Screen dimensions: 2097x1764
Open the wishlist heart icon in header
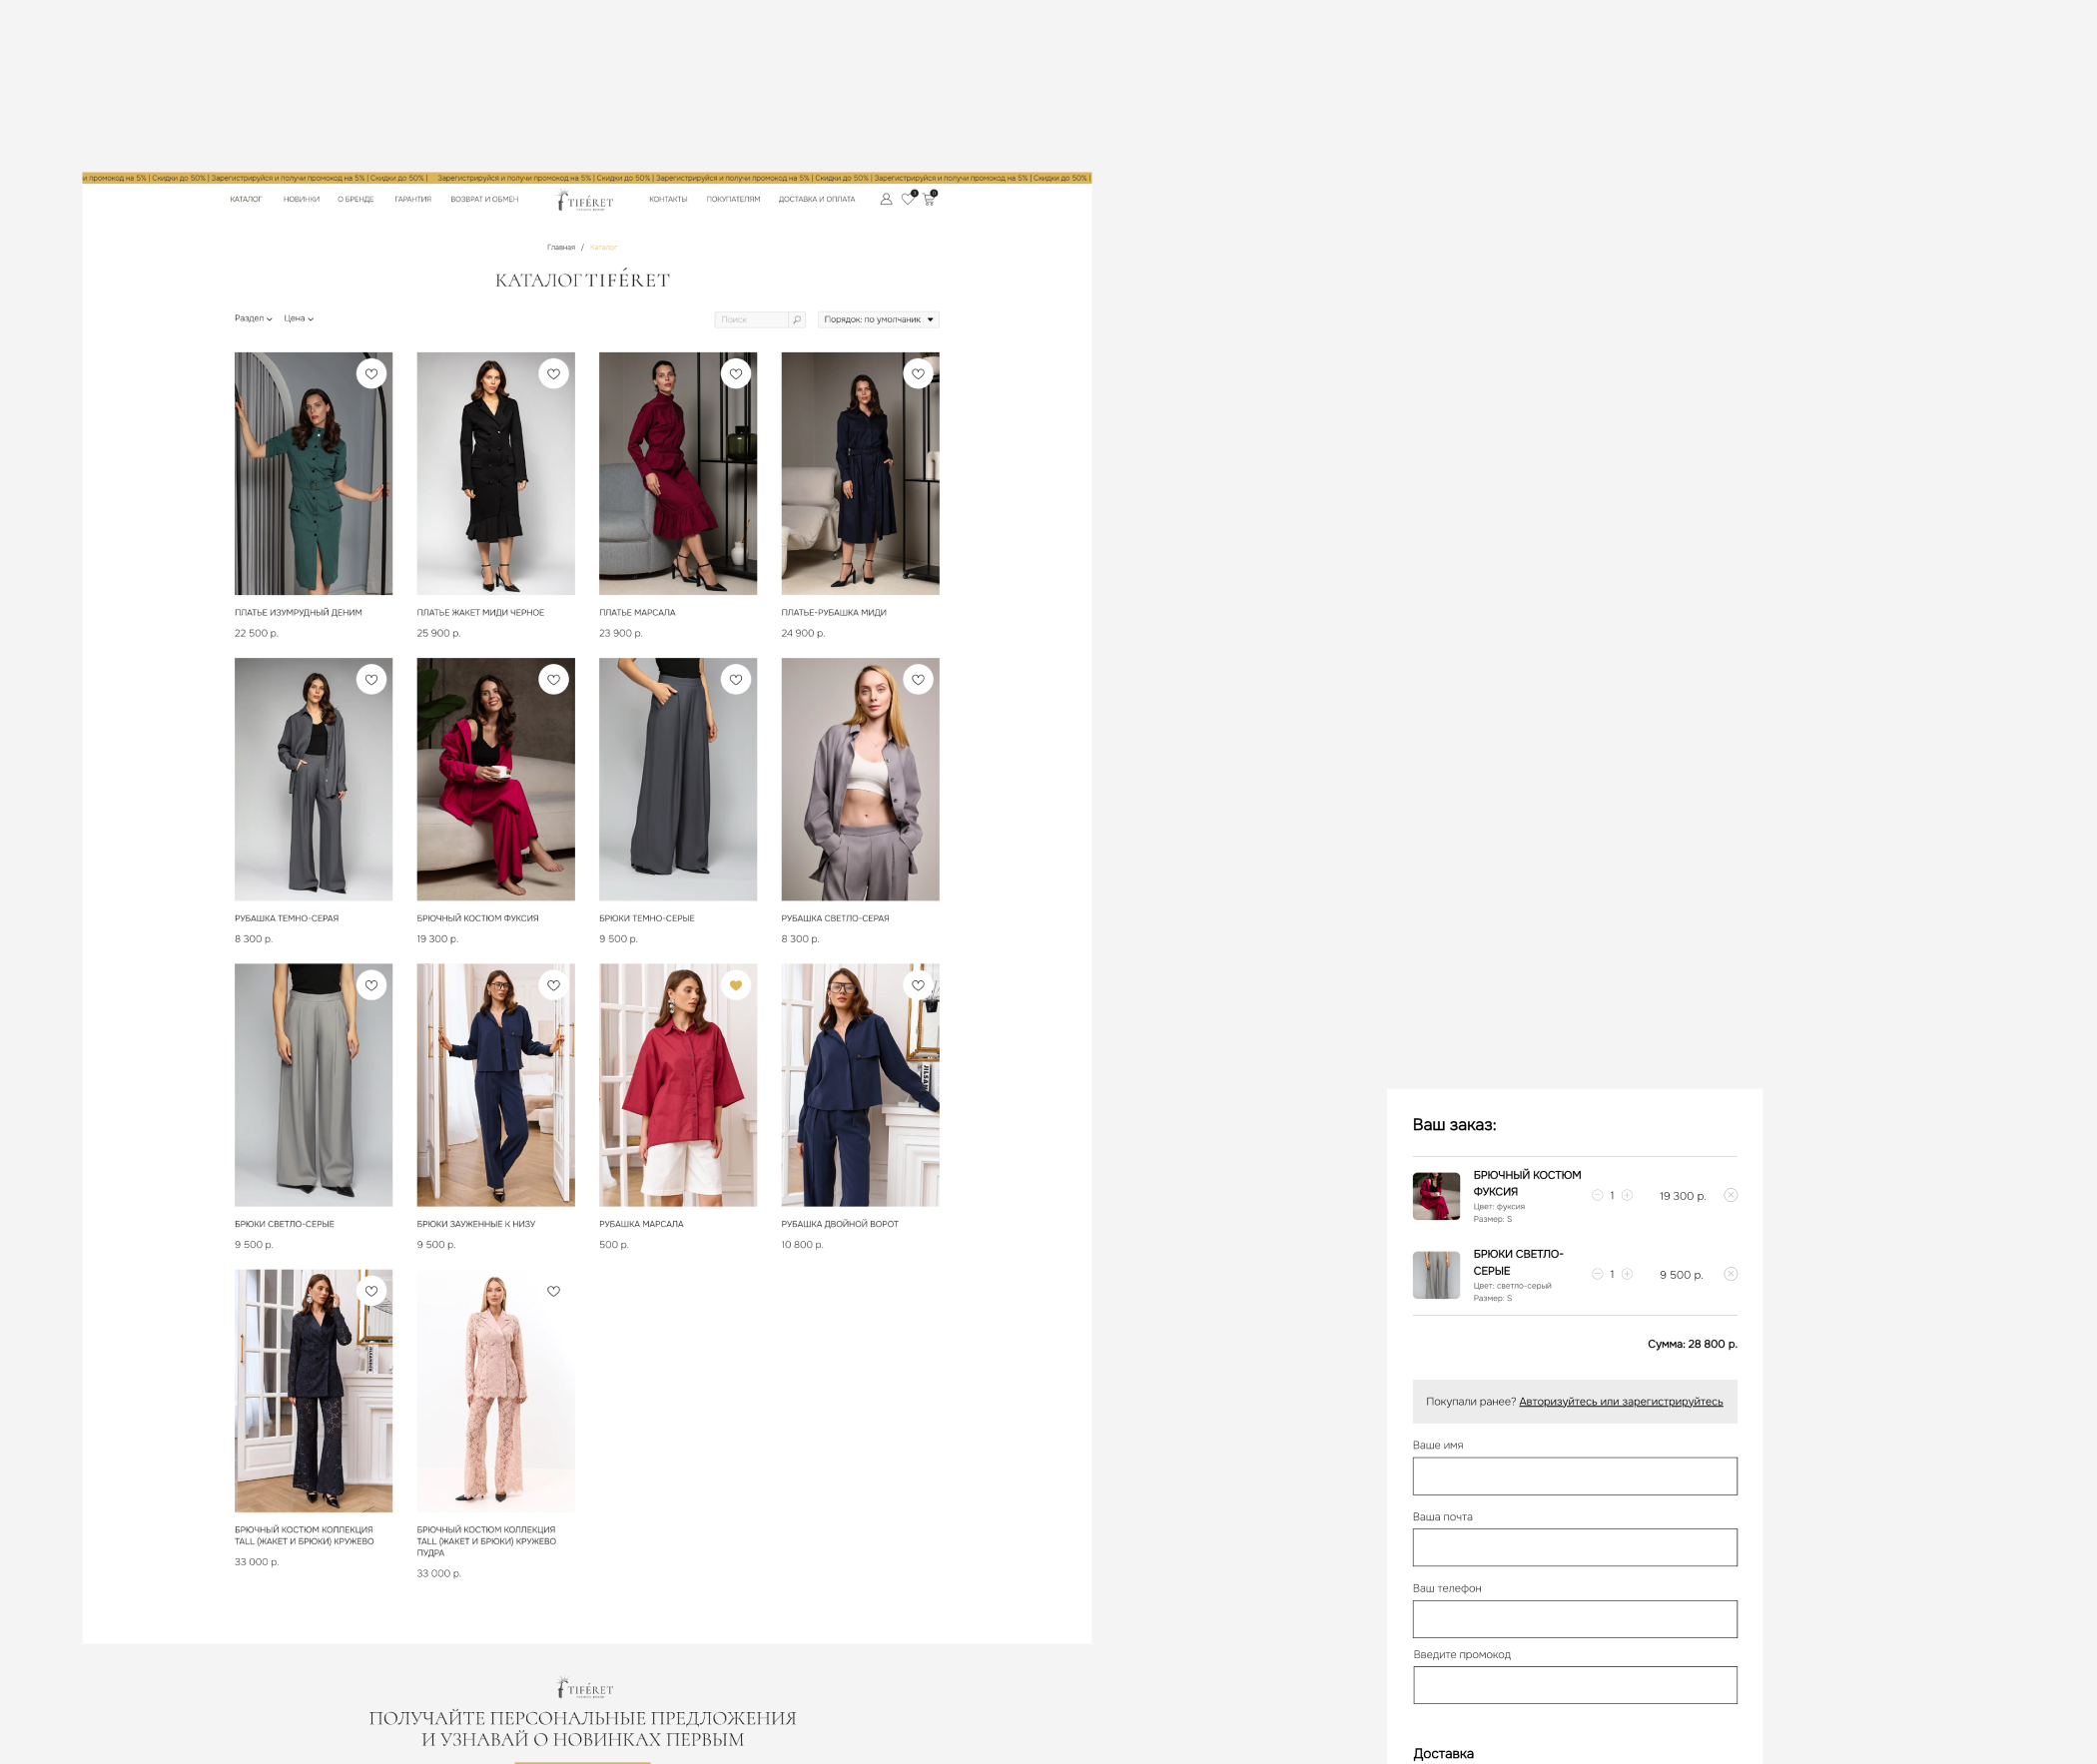[907, 199]
